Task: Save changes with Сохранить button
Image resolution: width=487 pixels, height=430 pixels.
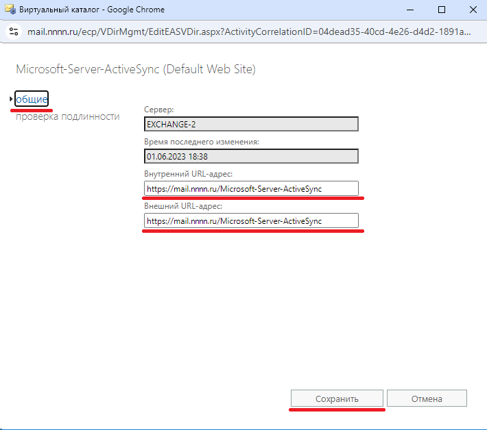Action: [337, 399]
